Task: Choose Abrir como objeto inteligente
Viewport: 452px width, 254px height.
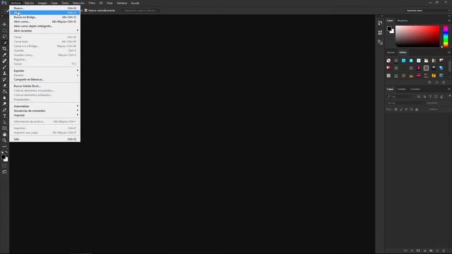Action: pos(45,26)
